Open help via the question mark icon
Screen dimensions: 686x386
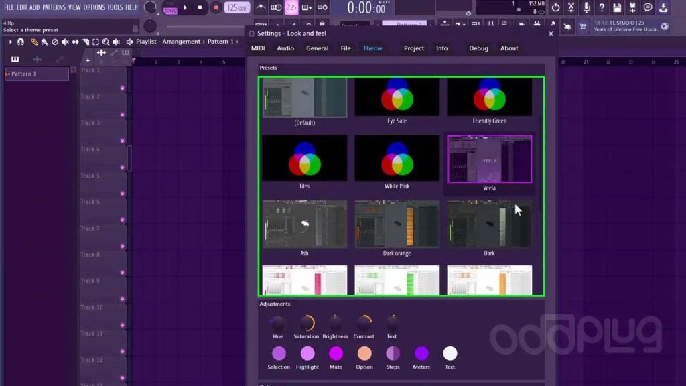[x=602, y=7]
